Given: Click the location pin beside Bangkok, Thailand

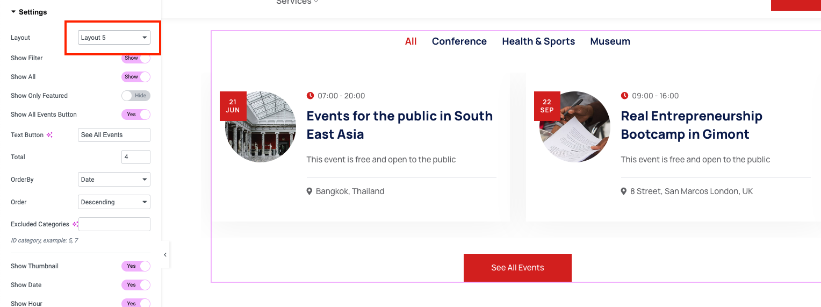Looking at the screenshot, I should tap(309, 191).
